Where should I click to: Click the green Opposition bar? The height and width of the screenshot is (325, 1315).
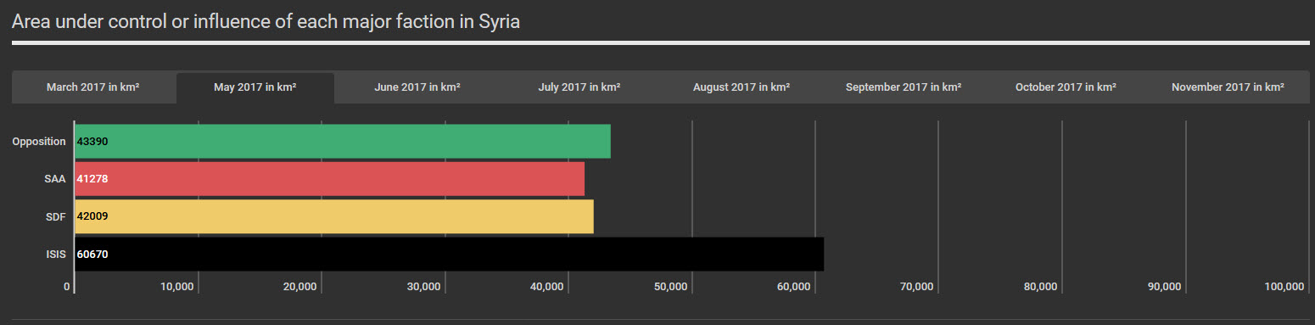343,141
